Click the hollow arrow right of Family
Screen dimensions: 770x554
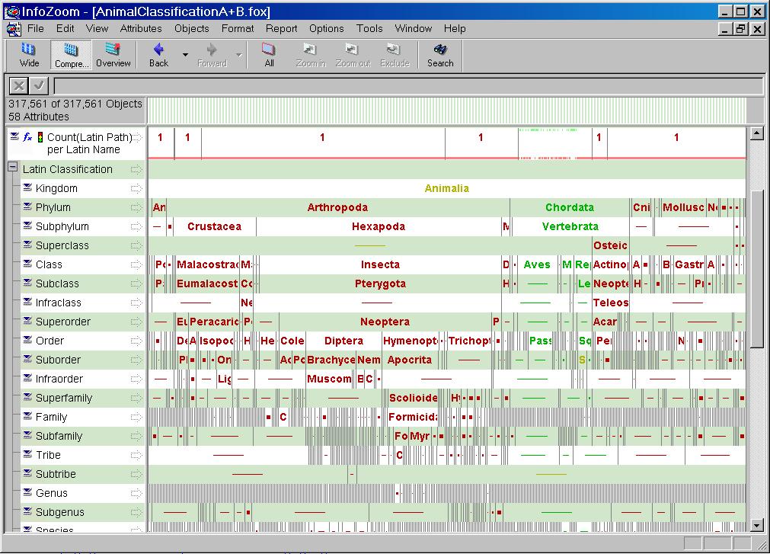pos(136,417)
